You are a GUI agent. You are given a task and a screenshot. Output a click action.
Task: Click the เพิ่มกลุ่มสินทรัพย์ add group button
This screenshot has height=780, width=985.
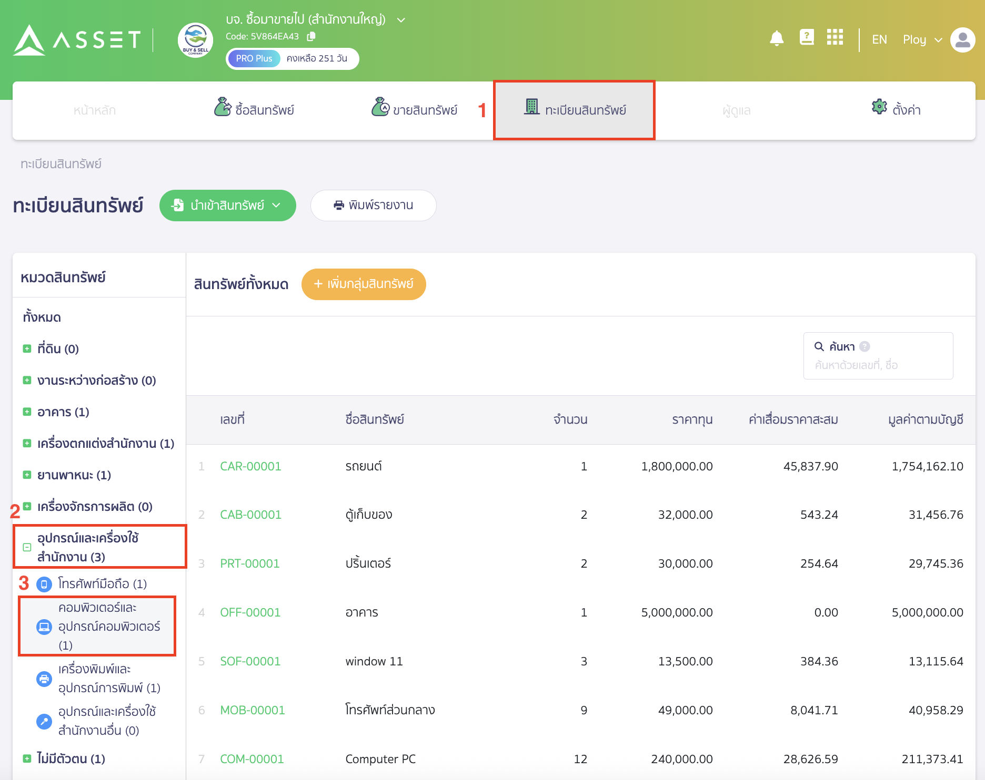(364, 284)
